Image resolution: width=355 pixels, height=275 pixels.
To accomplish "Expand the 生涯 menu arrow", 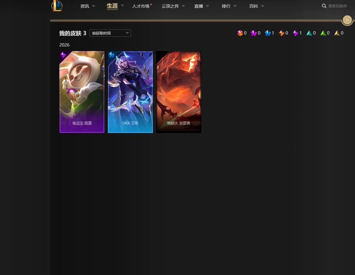I will (122, 5).
